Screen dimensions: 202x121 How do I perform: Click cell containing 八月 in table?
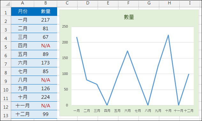(x=23, y=80)
